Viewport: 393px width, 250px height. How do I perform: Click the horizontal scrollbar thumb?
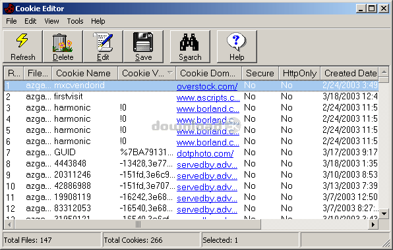pyautogui.click(x=138, y=224)
